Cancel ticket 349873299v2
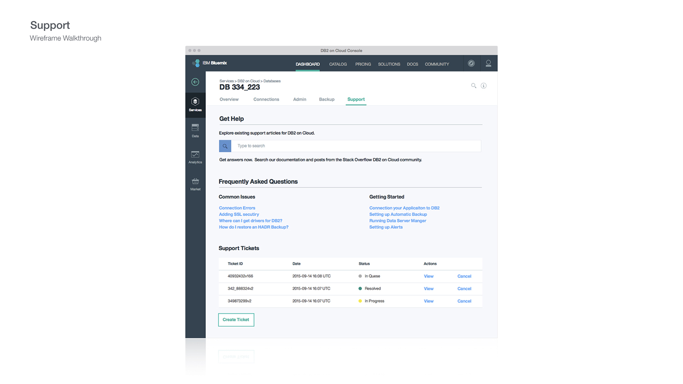 tap(464, 301)
